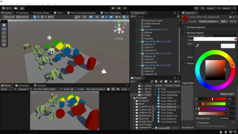
Task: Click the Hierarchy search field
Action: coord(157,16)
